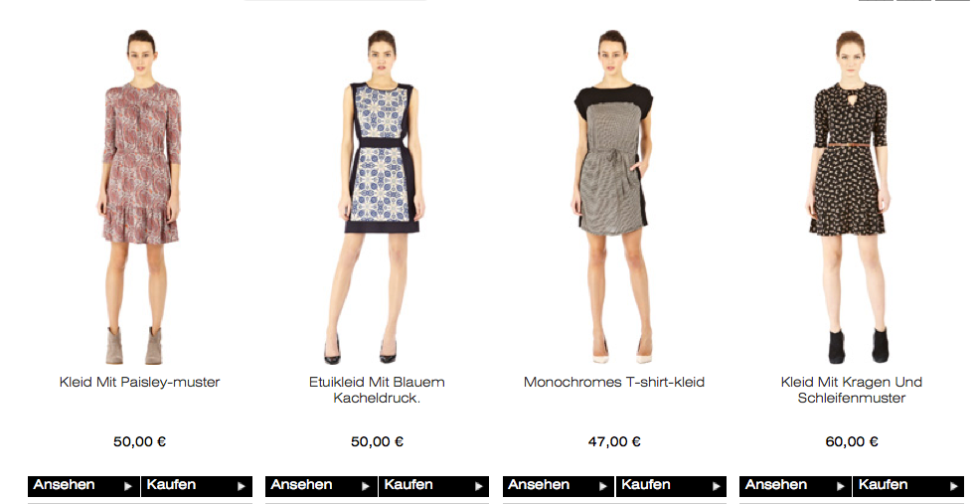The width and height of the screenshot is (977, 504).
Task: Click the arrow icon on the Paisley dress Ansehen button
Action: [128, 486]
